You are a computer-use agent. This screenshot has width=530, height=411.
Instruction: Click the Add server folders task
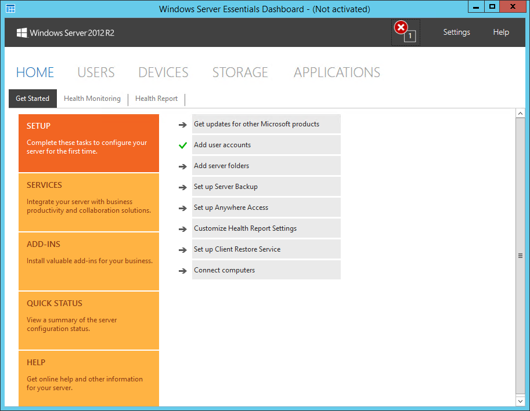(266, 166)
